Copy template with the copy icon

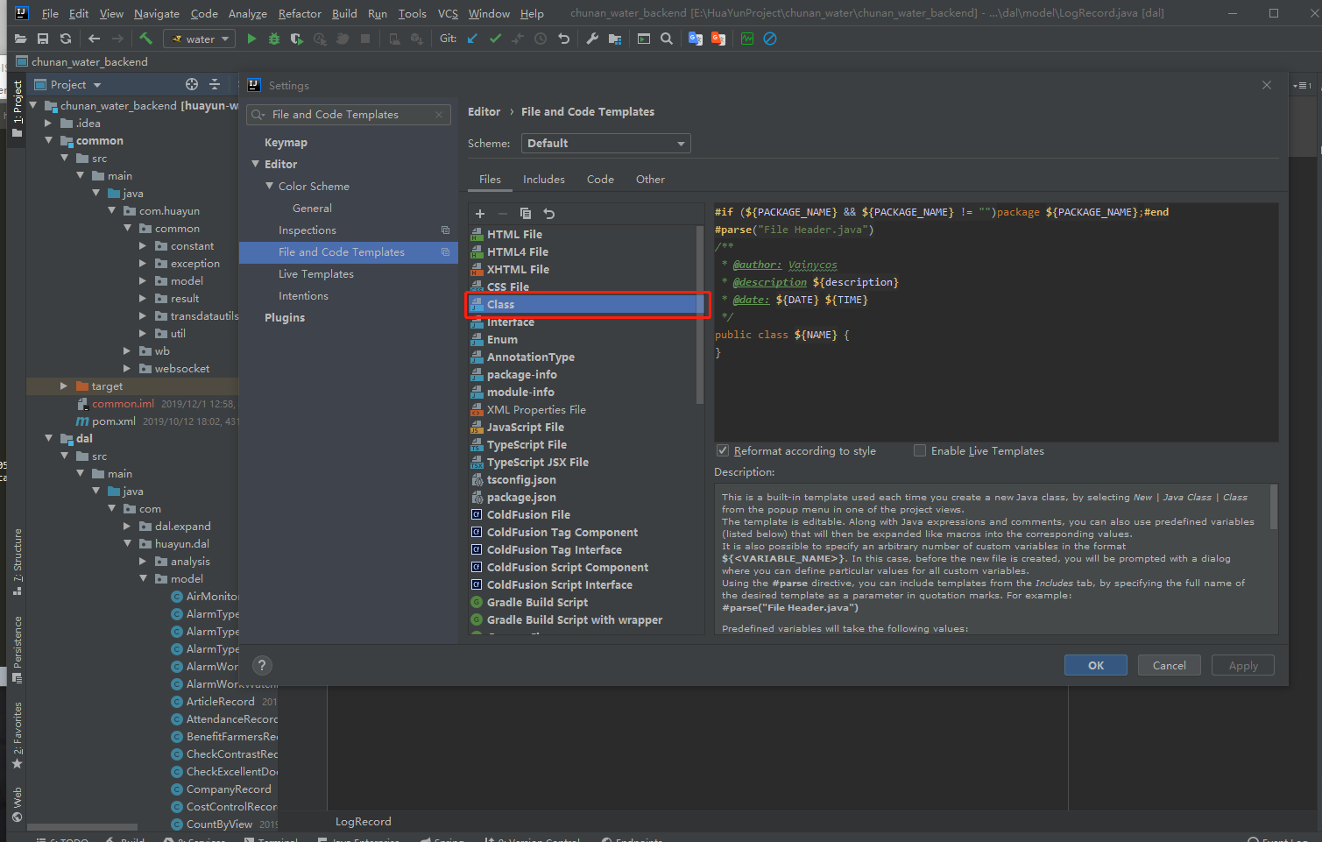pos(526,214)
